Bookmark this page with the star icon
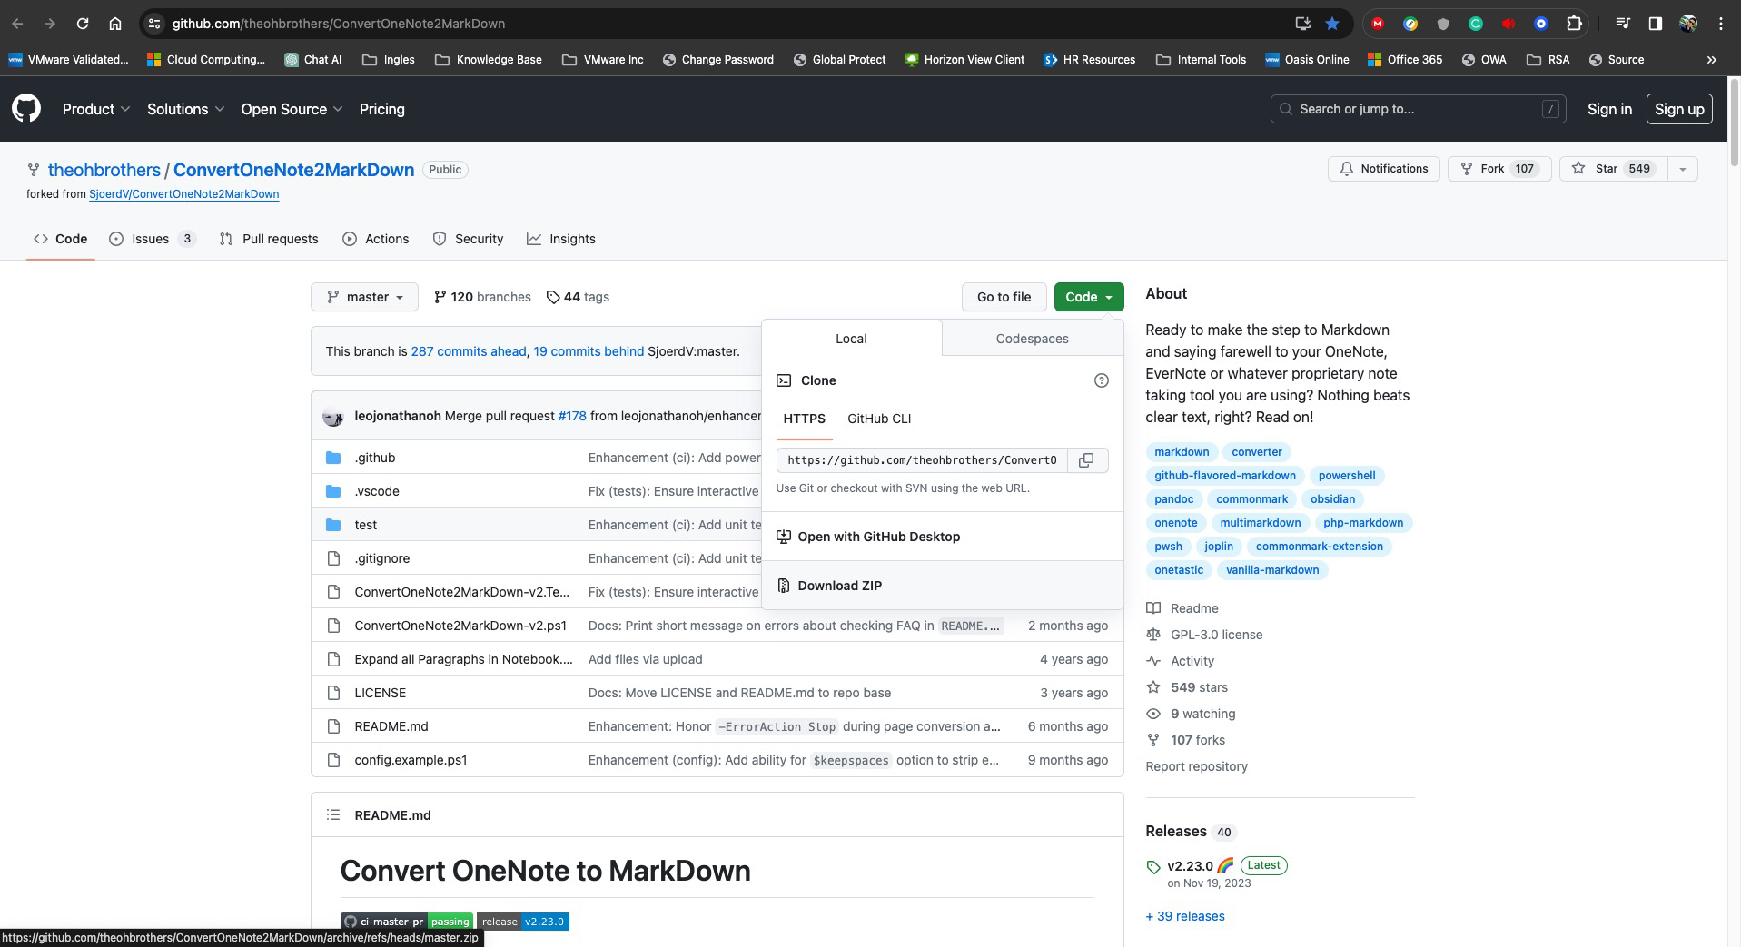This screenshot has height=947, width=1741. point(1332,24)
